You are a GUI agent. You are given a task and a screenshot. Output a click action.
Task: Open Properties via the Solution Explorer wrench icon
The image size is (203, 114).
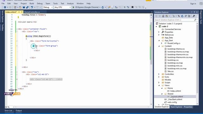[194, 16]
